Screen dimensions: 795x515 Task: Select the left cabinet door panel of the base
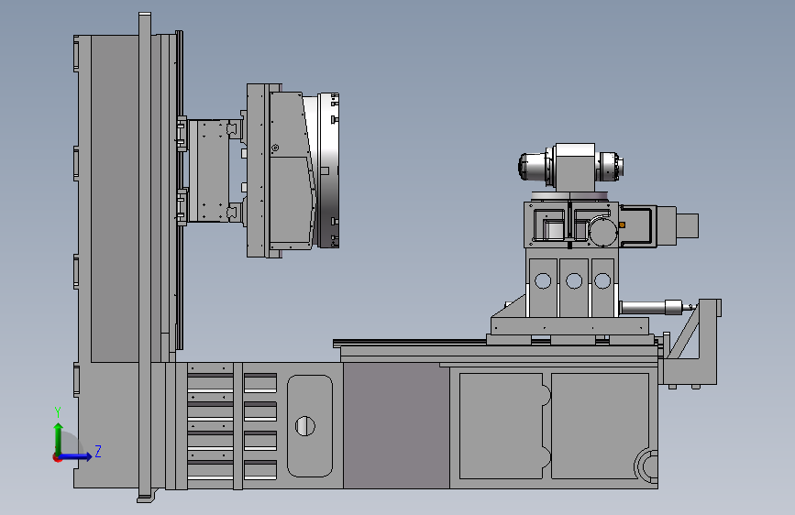pos(501,426)
